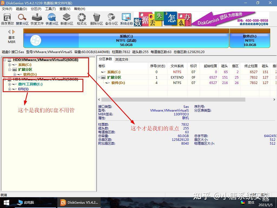Choose the 新建分区 toolbar icon
The image size is (277, 208).
(67, 19)
